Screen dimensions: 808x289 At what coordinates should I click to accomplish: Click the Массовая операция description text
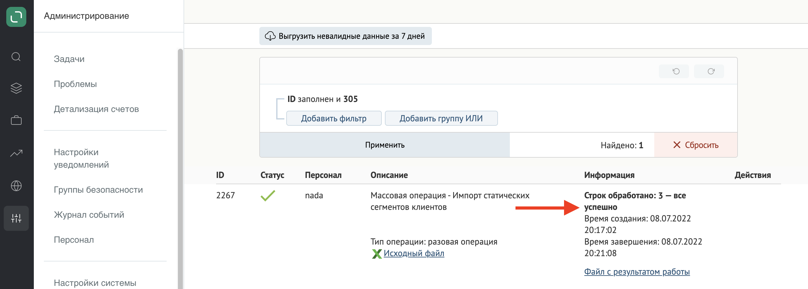point(450,201)
